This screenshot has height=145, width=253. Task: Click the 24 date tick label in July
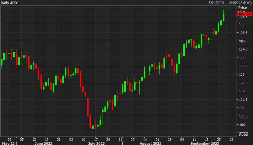[x=108, y=139]
